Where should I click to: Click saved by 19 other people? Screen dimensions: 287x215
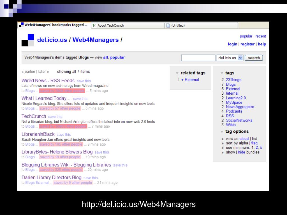(60, 157)
